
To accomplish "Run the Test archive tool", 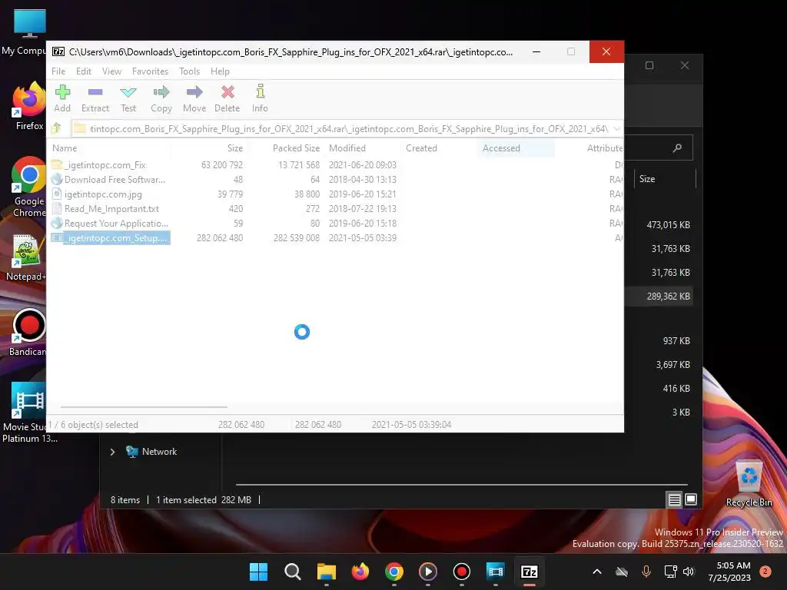I will [128, 98].
